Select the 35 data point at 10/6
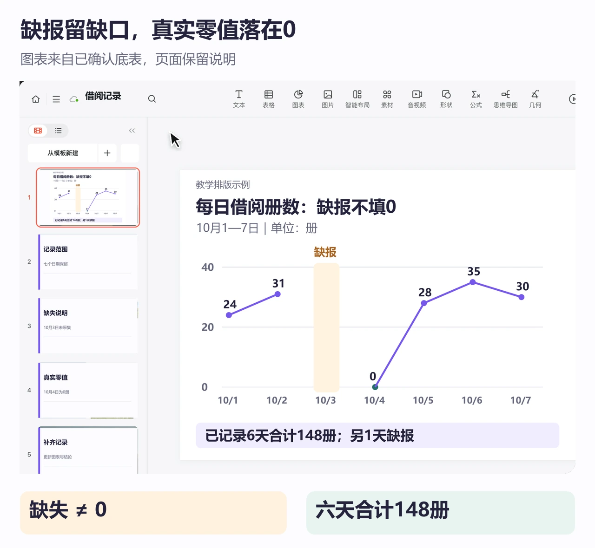 point(473,282)
